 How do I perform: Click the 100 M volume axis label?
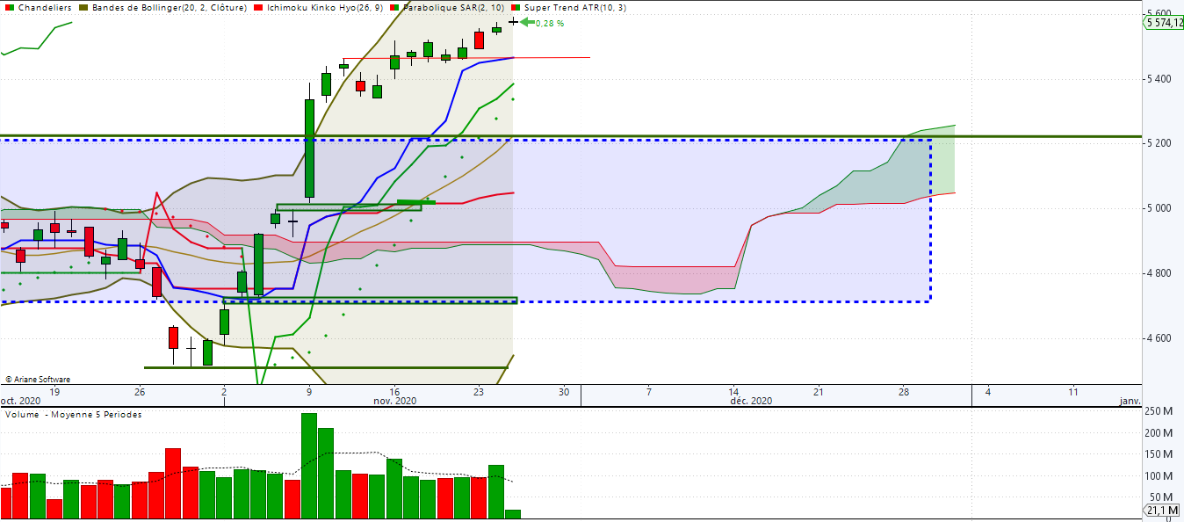(x=1160, y=476)
